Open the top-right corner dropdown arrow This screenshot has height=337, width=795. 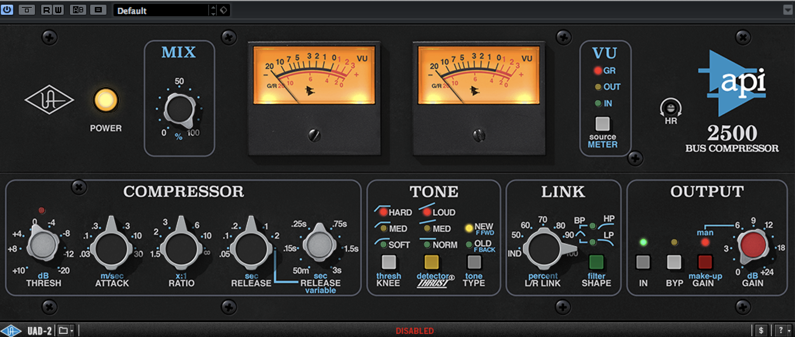pos(788,10)
